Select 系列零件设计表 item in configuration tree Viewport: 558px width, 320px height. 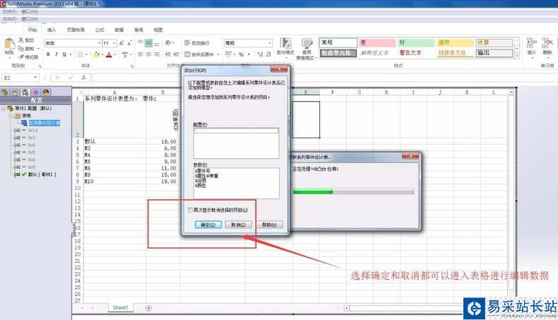click(44, 123)
